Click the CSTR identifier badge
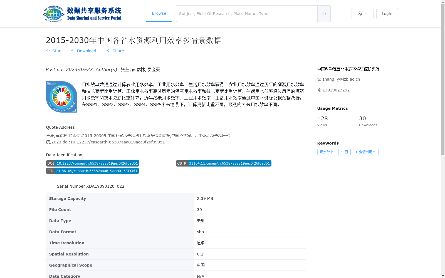Image resolution: width=445 pixels, height=278 pixels. [224, 163]
